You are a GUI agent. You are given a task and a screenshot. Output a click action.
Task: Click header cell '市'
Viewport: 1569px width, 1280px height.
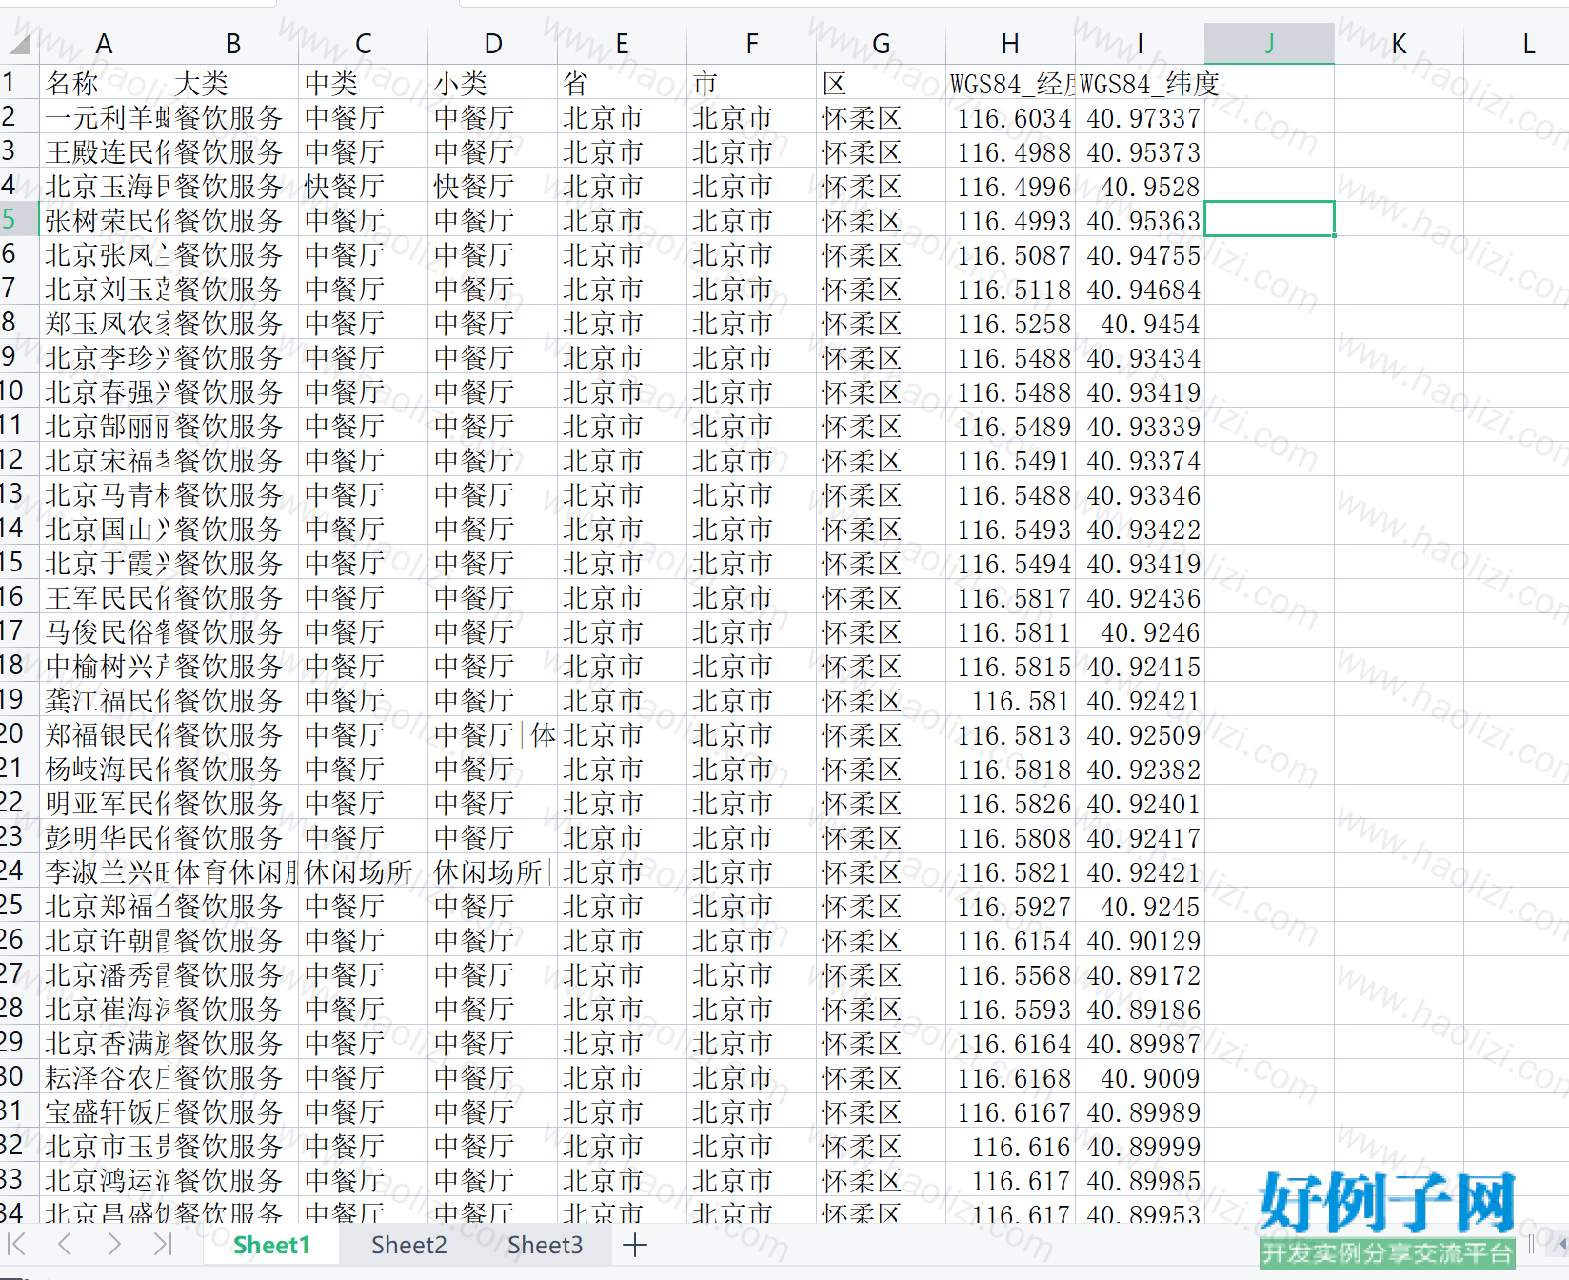[751, 83]
